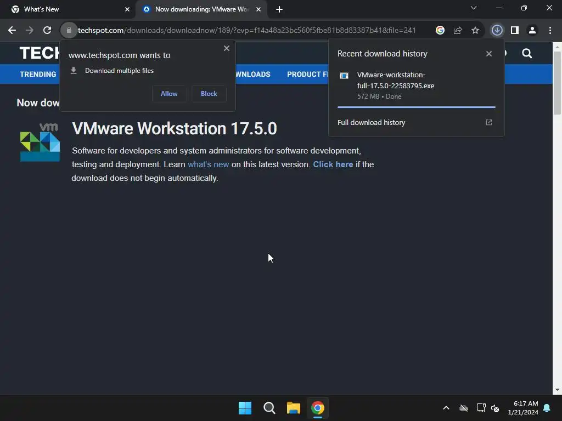This screenshot has height=421, width=562.
Task: Switch to the What's New tab
Action: [68, 9]
